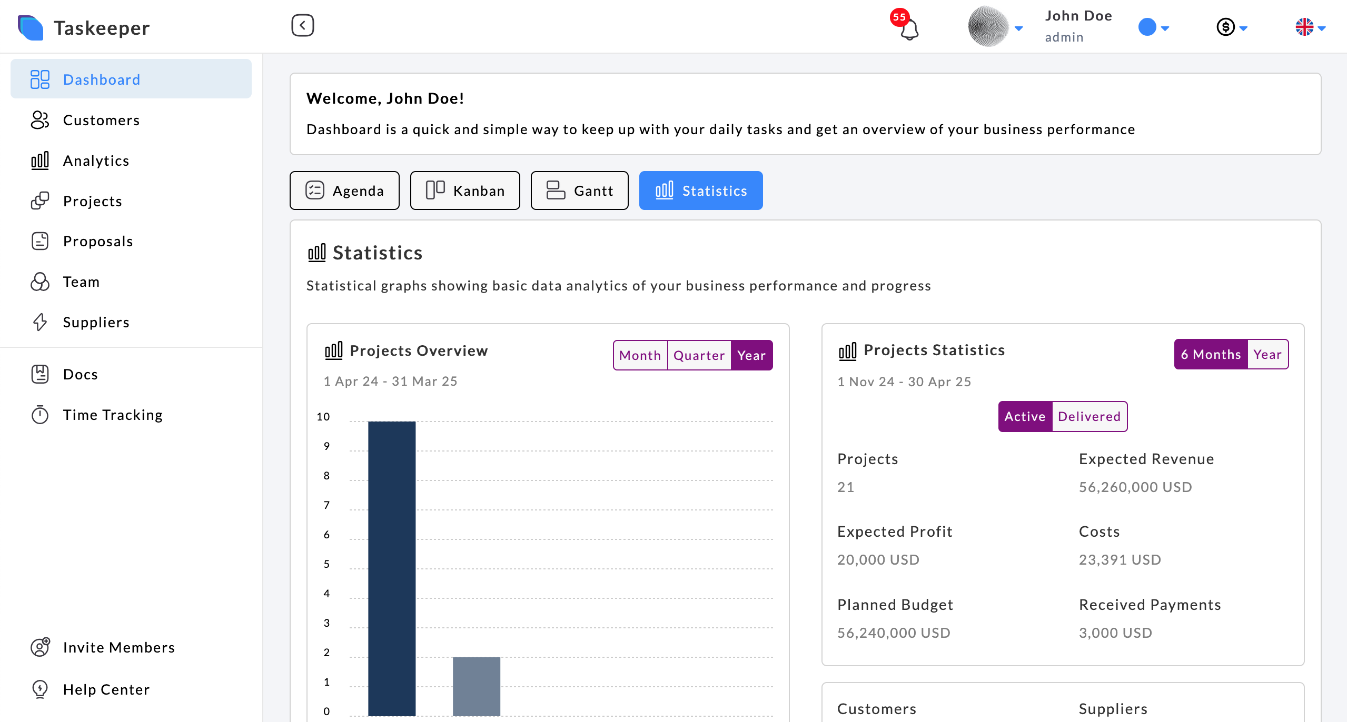Collapse the sidebar with the back arrow
The width and height of the screenshot is (1347, 722).
(302, 25)
